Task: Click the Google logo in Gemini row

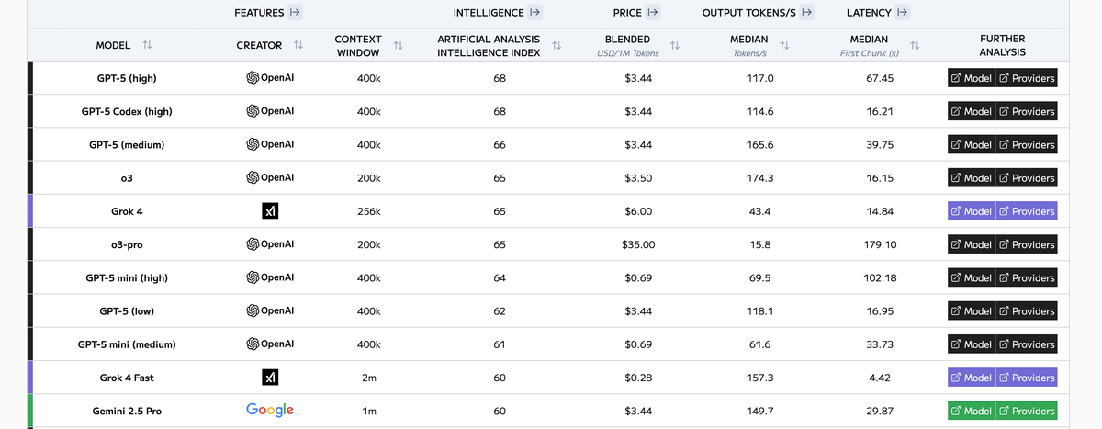Action: coord(270,411)
